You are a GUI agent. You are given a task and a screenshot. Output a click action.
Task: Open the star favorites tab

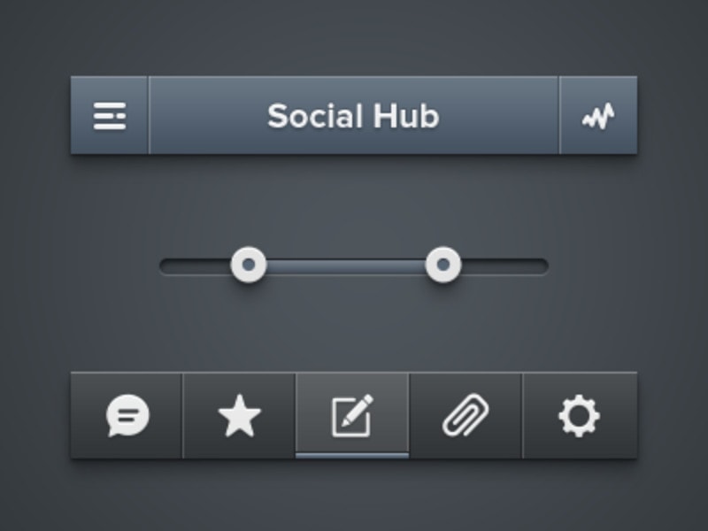pos(239,415)
